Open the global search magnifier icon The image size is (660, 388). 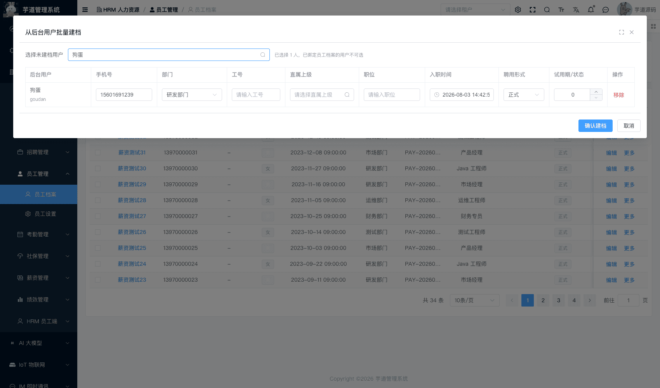547,10
